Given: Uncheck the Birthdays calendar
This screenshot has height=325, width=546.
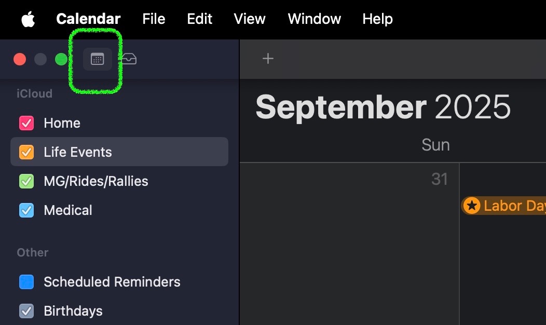Looking at the screenshot, I should 26,311.
